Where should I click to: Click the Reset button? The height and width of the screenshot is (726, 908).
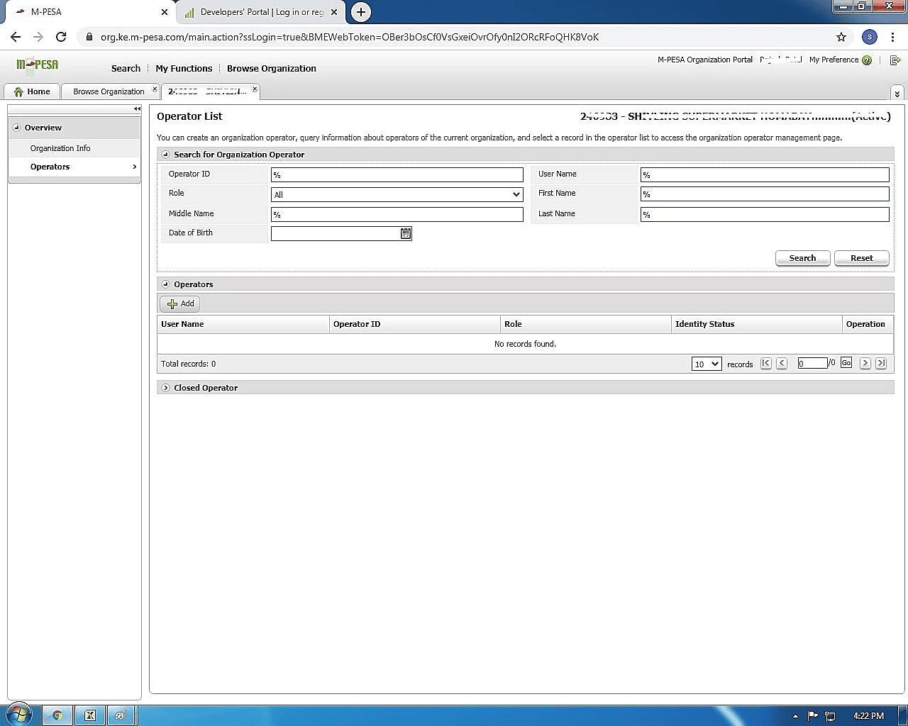click(x=862, y=258)
